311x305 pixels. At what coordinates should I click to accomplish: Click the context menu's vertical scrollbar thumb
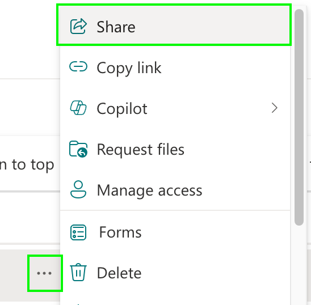click(299, 117)
